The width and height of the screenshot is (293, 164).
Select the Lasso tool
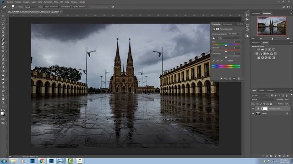click(x=3, y=24)
